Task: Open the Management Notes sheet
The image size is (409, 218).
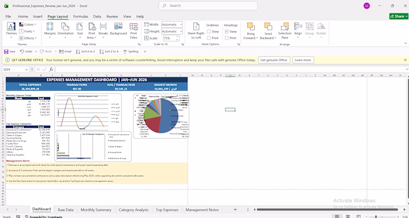Action: 202,210
